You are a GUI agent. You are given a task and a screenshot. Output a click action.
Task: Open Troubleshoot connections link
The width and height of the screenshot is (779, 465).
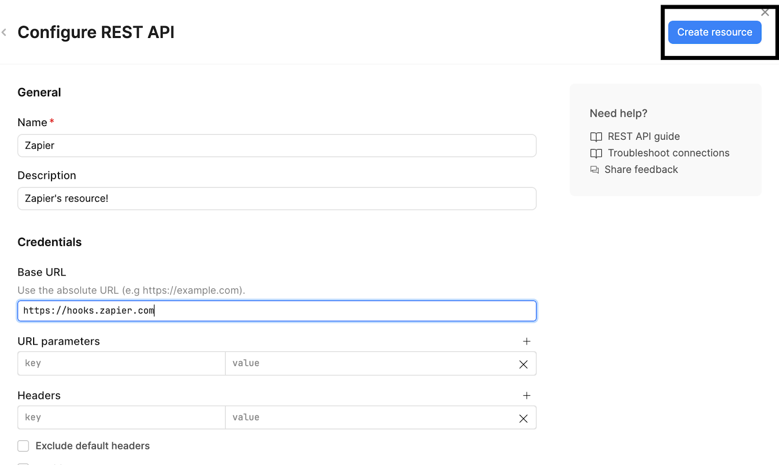pyautogui.click(x=668, y=153)
